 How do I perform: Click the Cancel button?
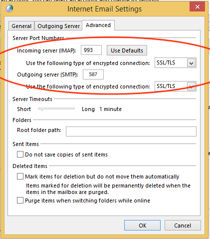click(x=183, y=225)
